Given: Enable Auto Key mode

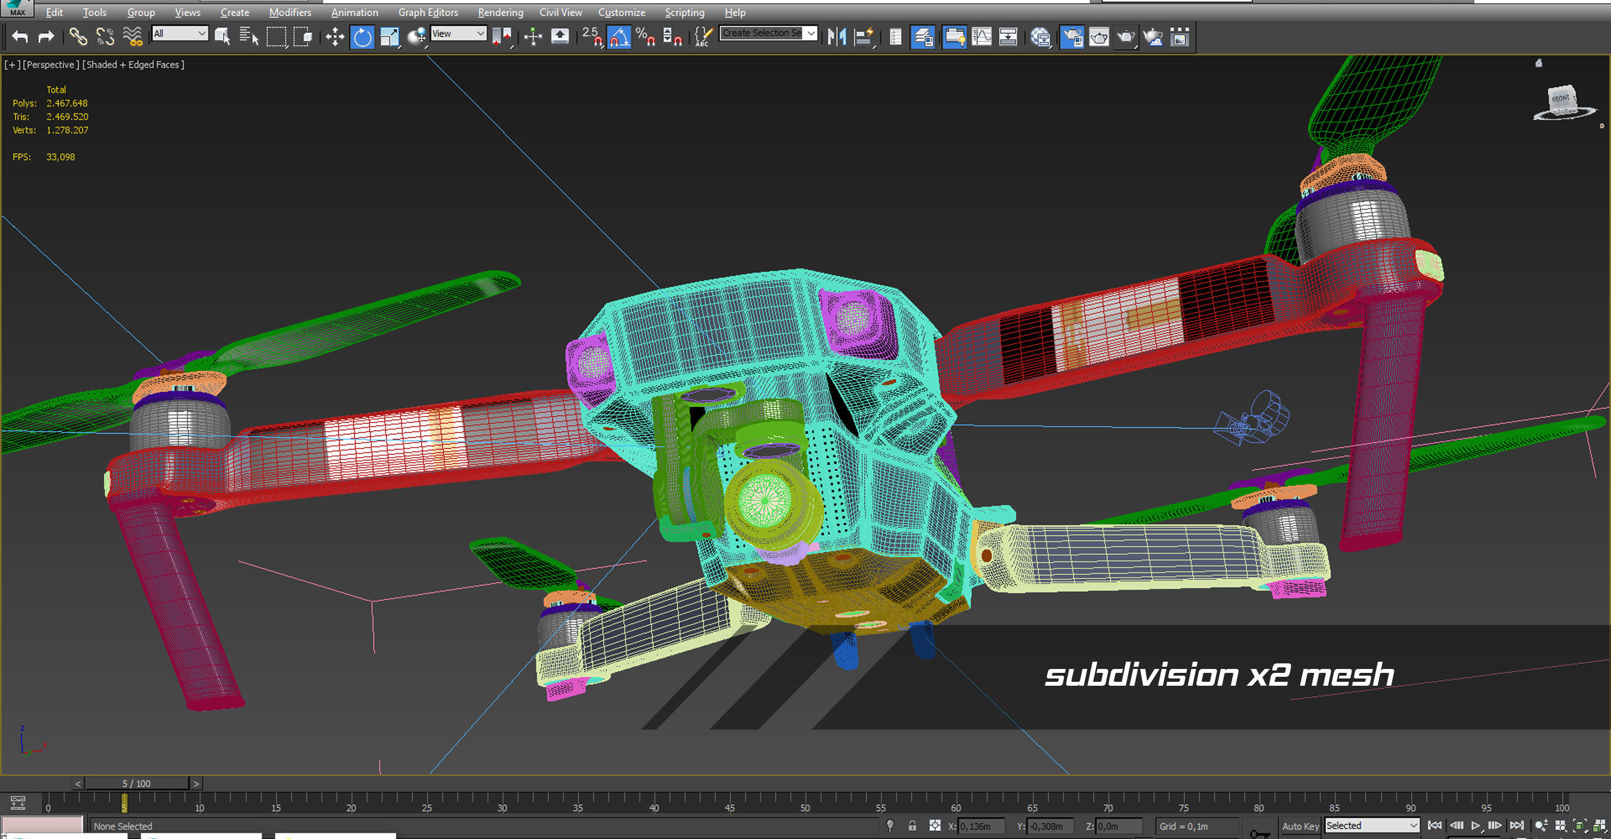Looking at the screenshot, I should click(x=1300, y=826).
